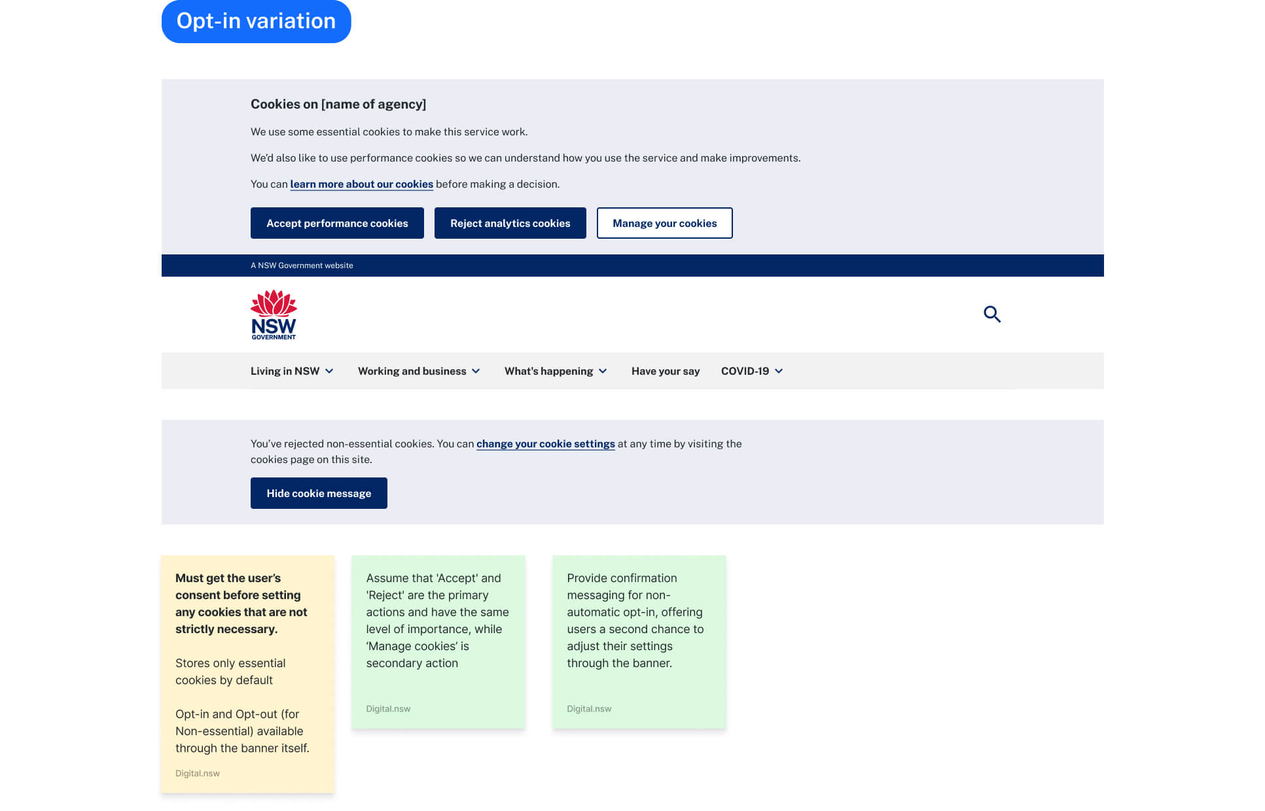Screen dimensions: 1265x811
Task: Open the learn more about our cookies link
Action: [361, 184]
